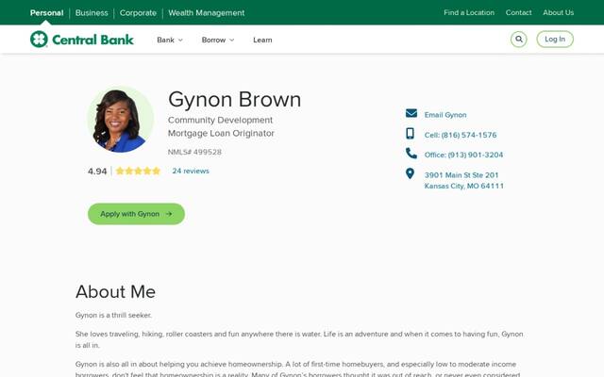Open the Learn menu item

click(262, 40)
